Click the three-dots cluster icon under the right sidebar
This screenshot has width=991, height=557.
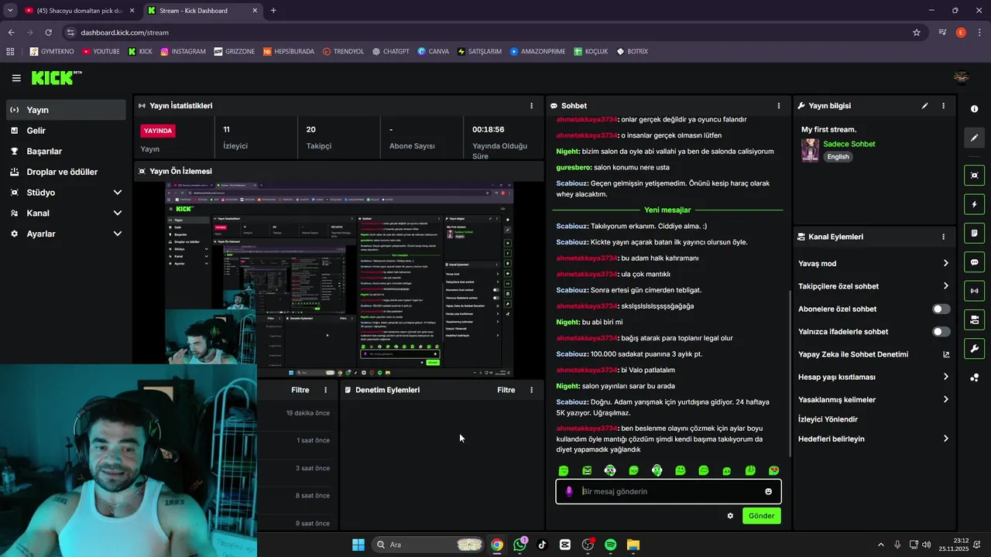click(x=975, y=378)
